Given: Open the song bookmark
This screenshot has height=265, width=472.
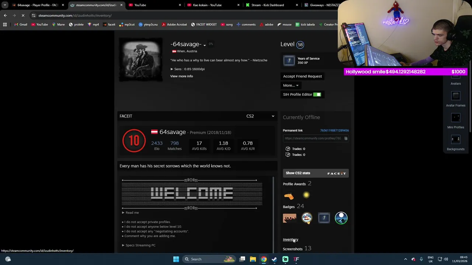Looking at the screenshot, I should (226, 25).
